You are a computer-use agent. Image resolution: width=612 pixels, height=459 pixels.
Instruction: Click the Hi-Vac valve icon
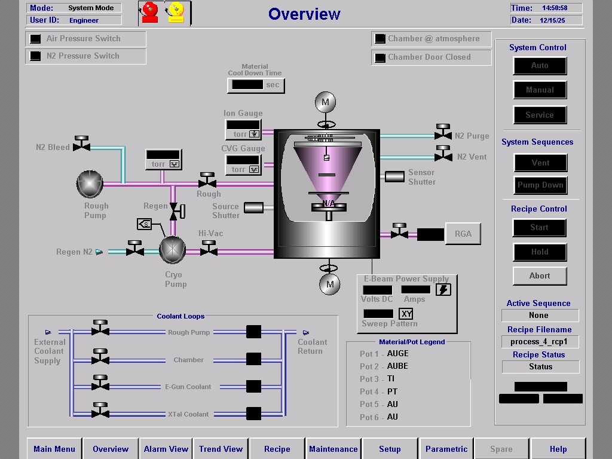point(209,248)
